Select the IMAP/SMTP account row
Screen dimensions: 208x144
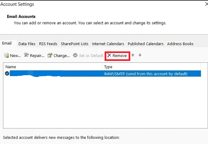click(146, 74)
